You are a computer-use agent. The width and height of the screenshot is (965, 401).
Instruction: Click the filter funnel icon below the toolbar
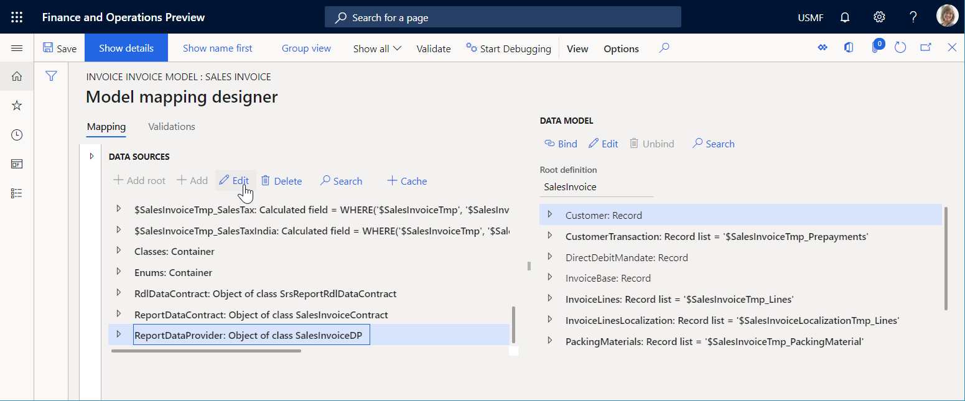click(51, 76)
